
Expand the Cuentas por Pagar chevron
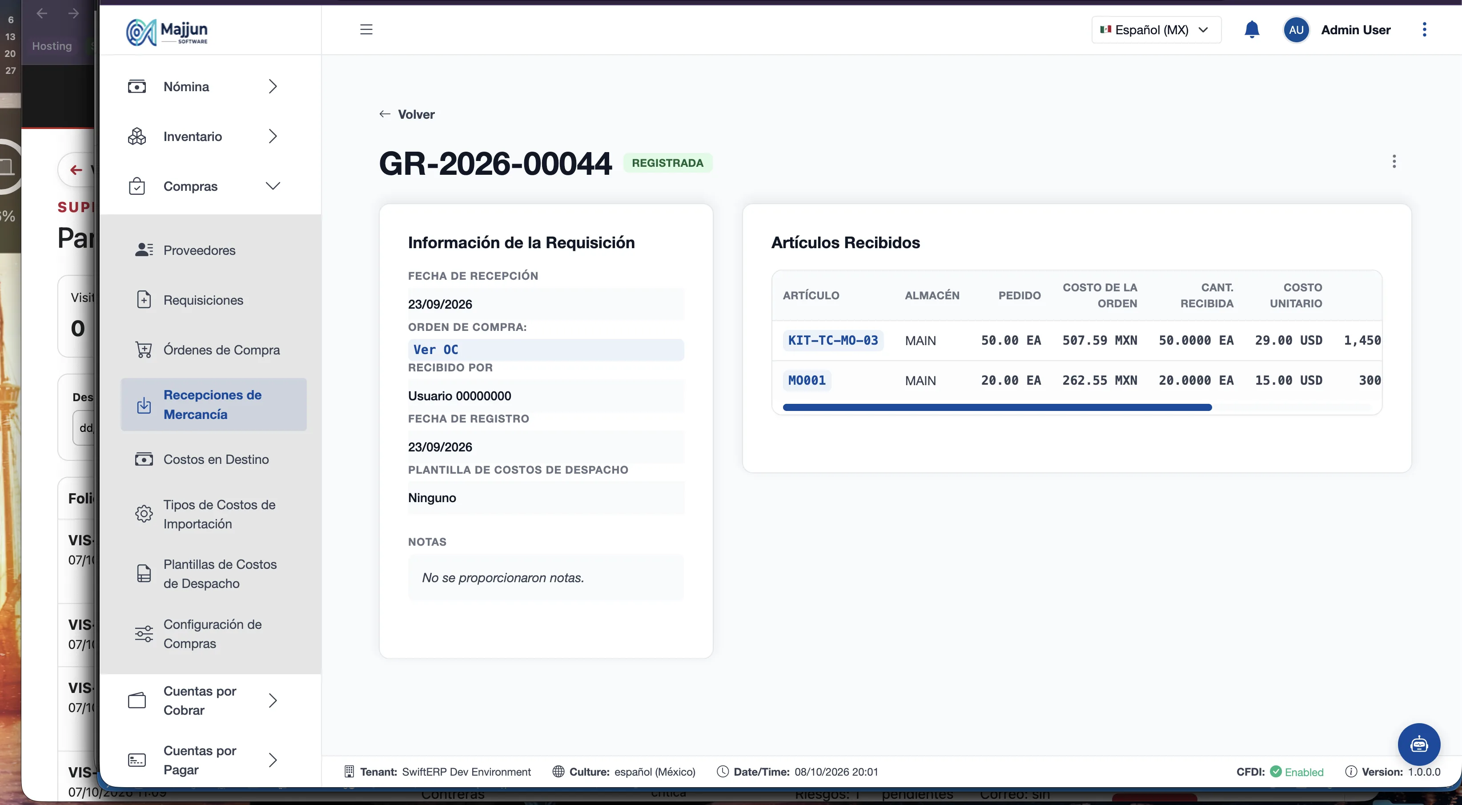pos(273,760)
